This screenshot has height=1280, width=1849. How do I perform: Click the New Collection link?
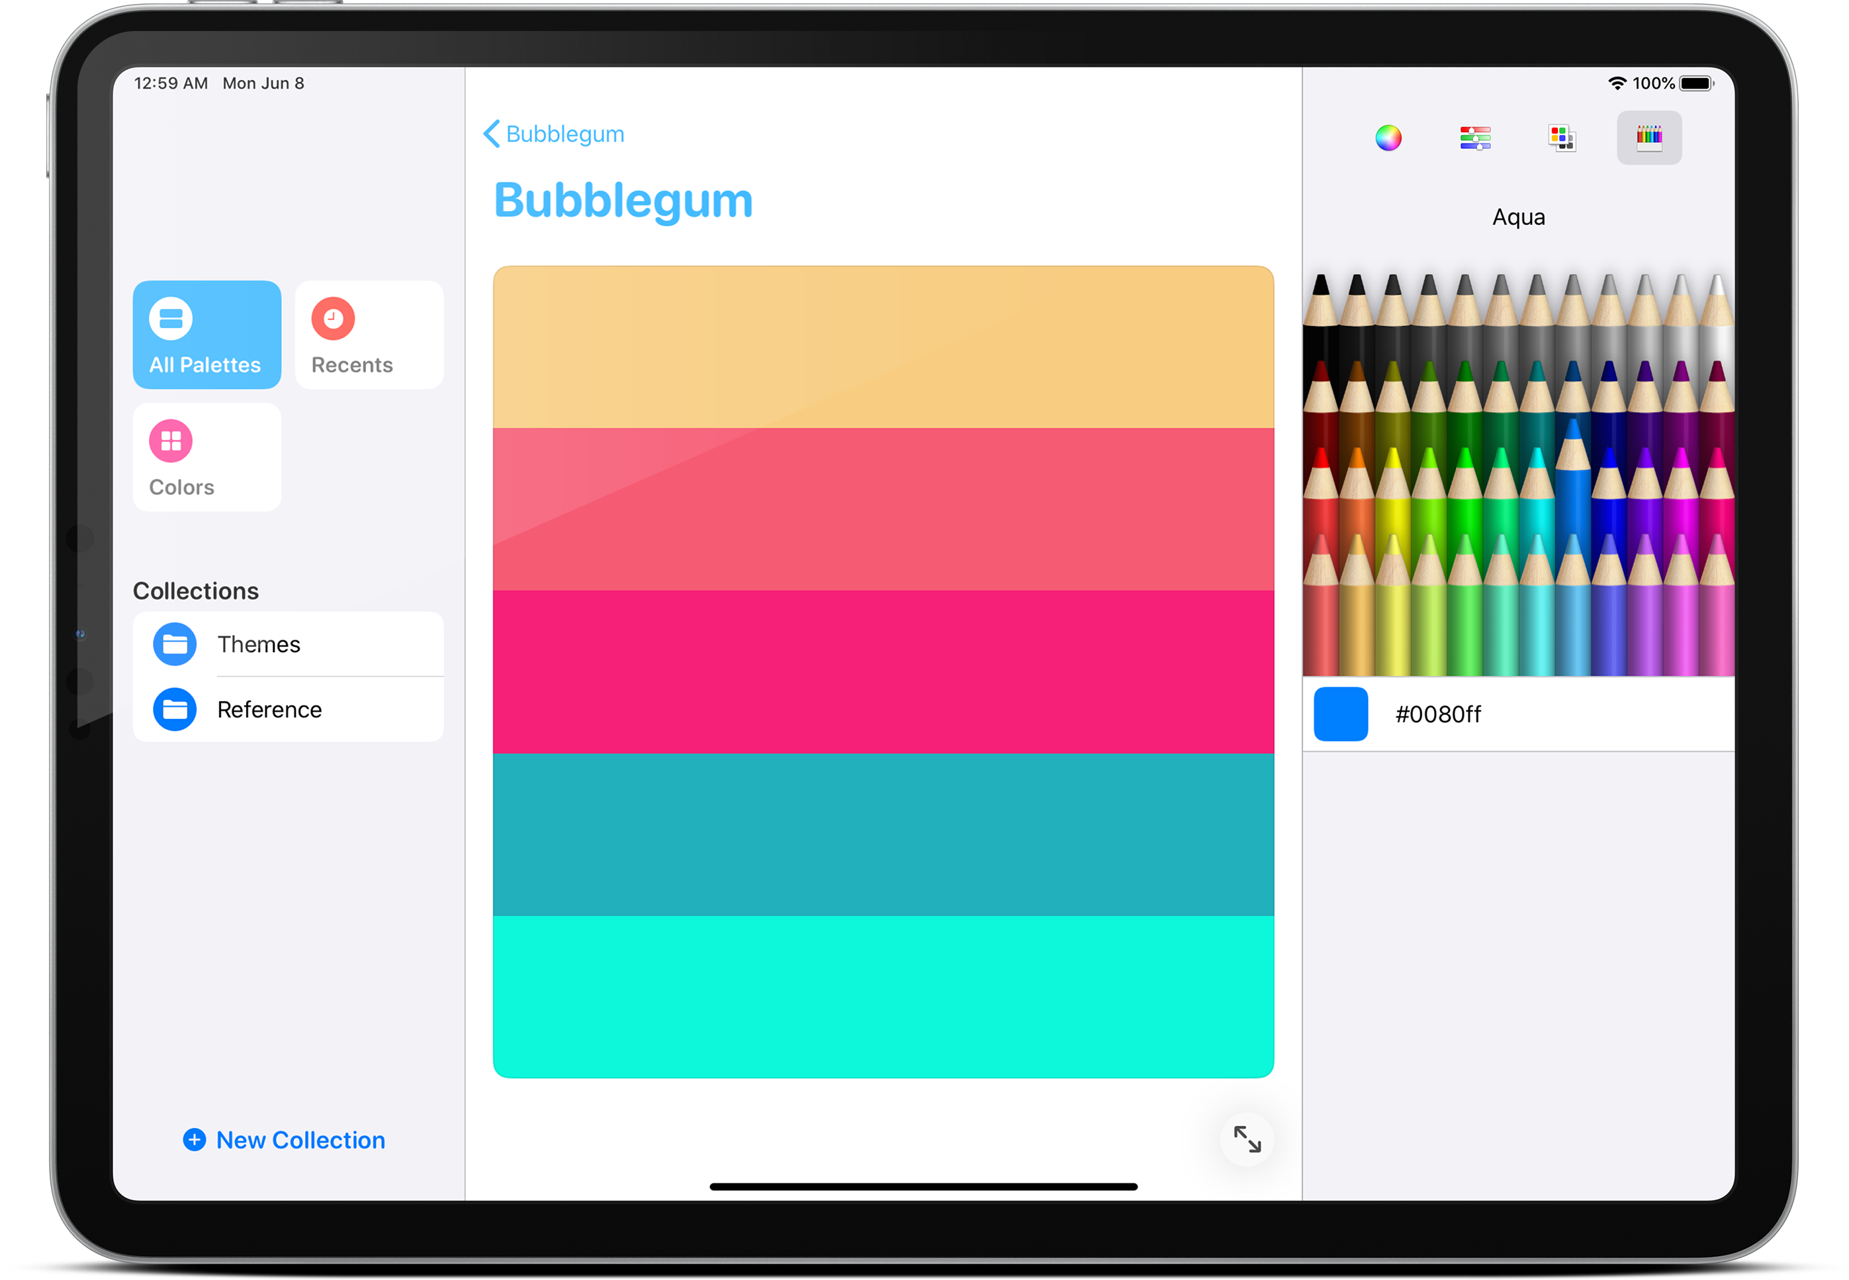point(301,1140)
